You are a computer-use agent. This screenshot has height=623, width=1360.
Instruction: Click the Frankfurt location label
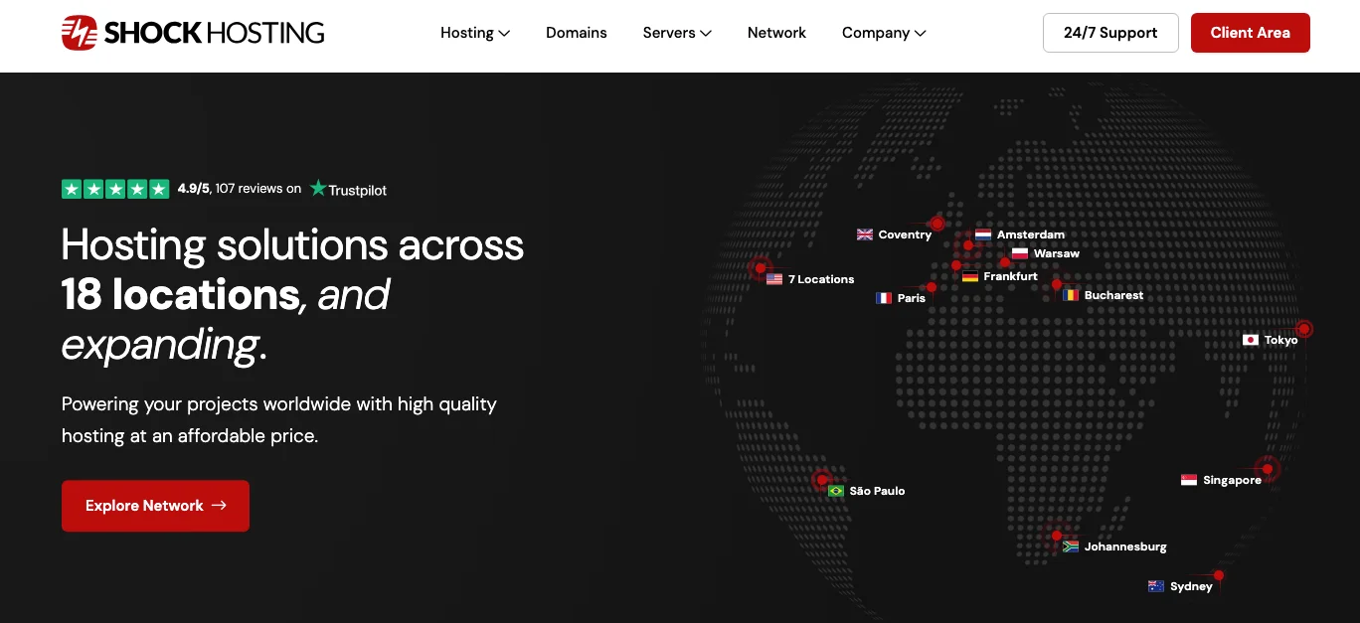1011,276
